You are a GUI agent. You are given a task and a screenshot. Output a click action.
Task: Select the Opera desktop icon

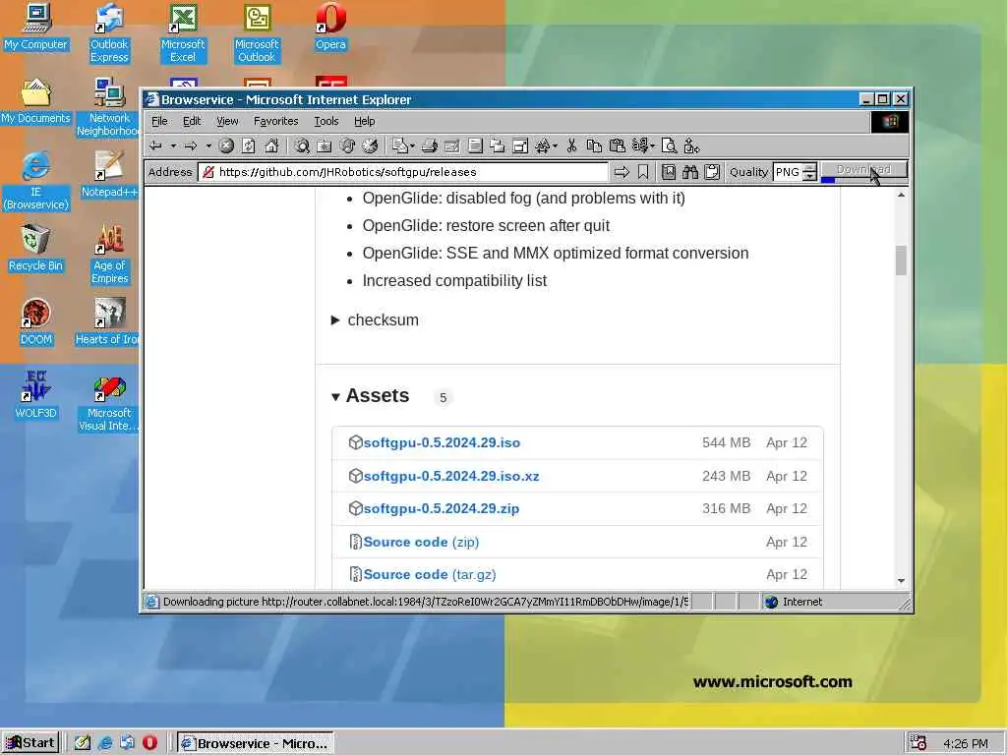pyautogui.click(x=330, y=27)
